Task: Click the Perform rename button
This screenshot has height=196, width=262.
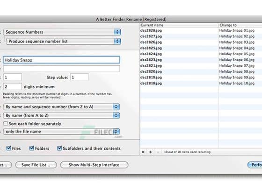Action: (x=255, y=165)
